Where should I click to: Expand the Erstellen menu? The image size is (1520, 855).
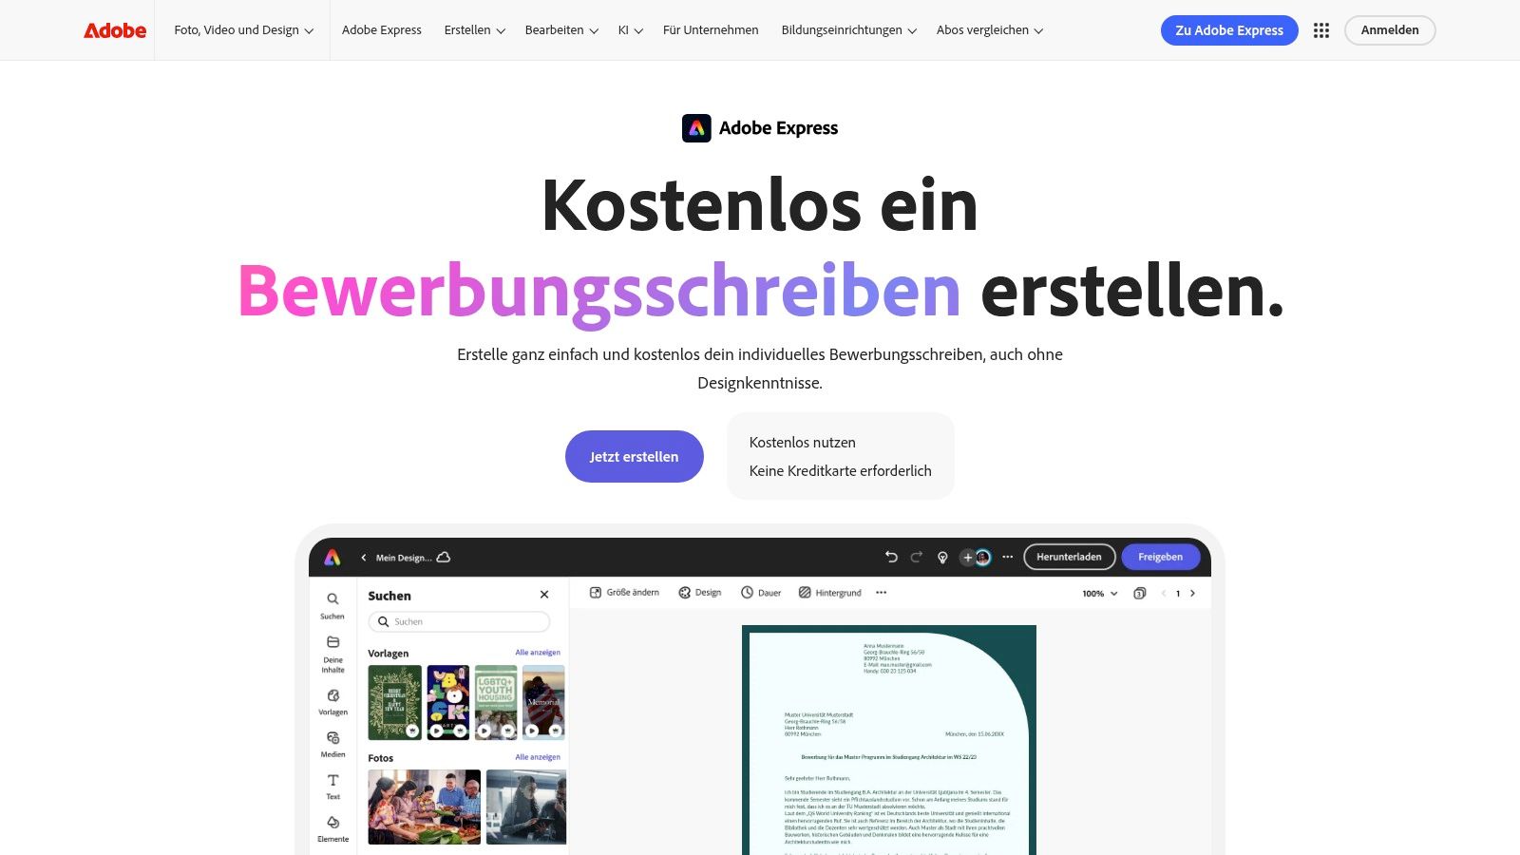473,29
